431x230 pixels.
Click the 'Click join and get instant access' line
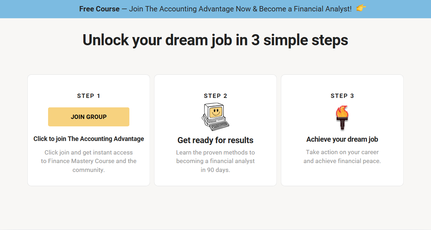pyautogui.click(x=89, y=152)
